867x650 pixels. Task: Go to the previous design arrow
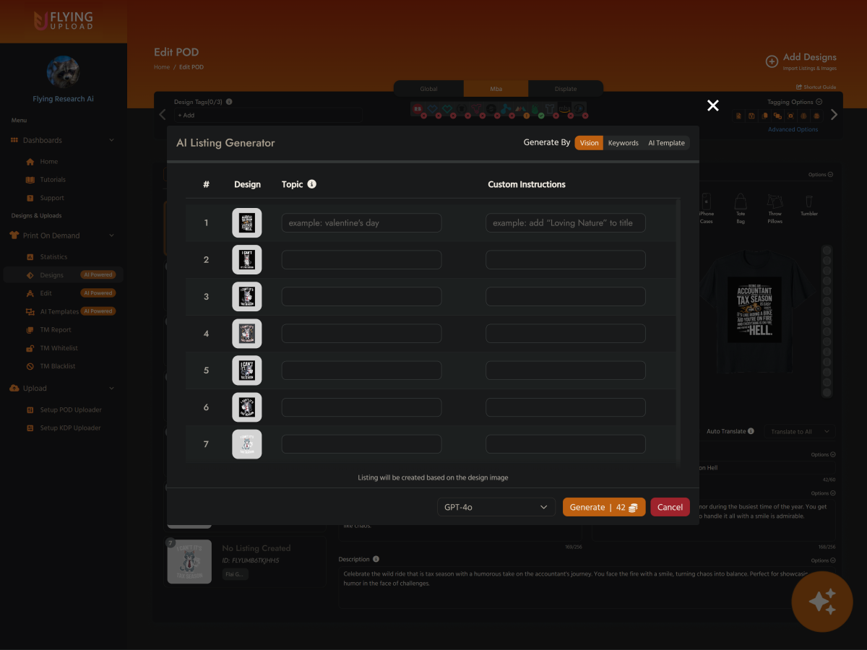(162, 114)
